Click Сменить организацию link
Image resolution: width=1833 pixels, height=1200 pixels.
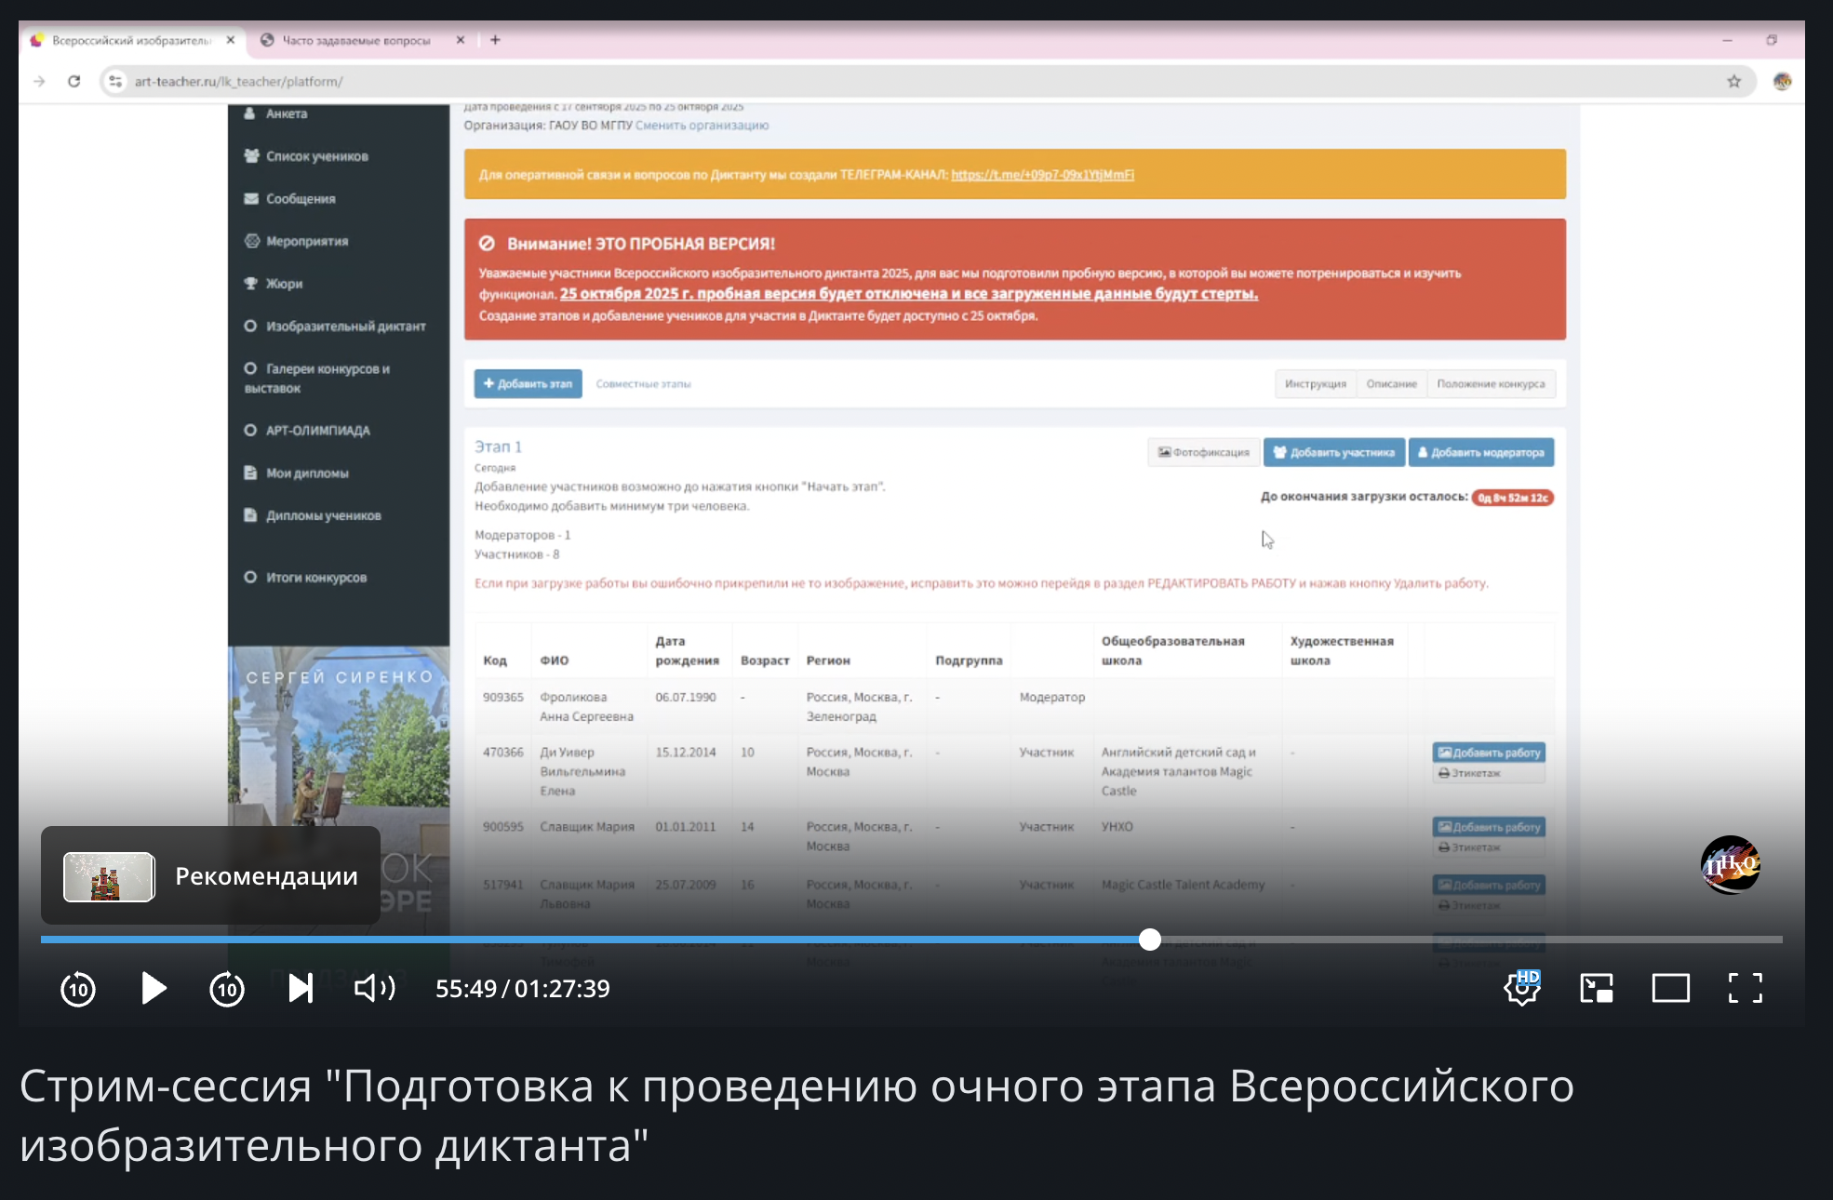[702, 126]
